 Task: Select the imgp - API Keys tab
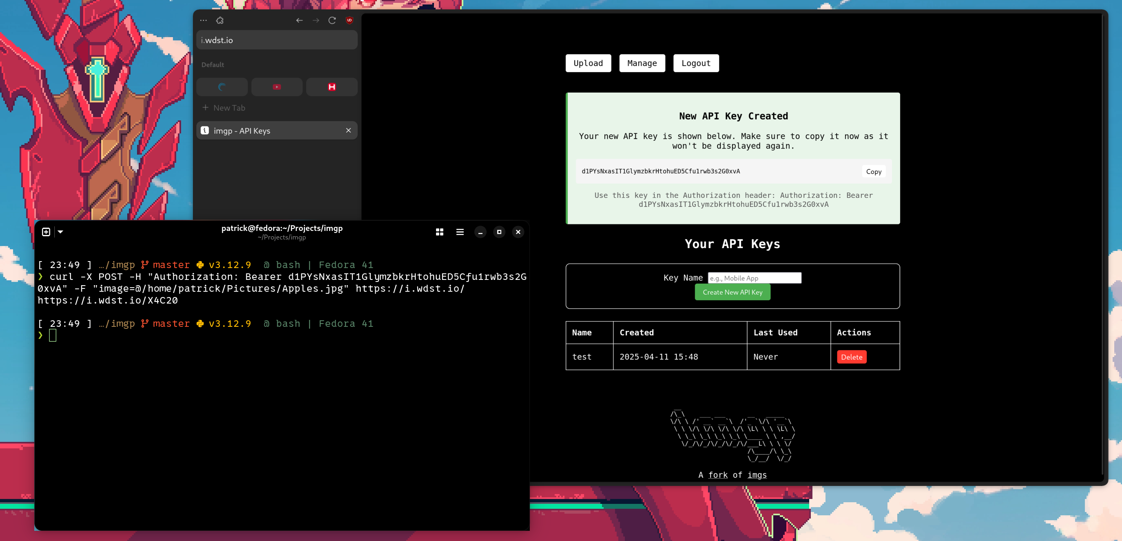click(277, 131)
